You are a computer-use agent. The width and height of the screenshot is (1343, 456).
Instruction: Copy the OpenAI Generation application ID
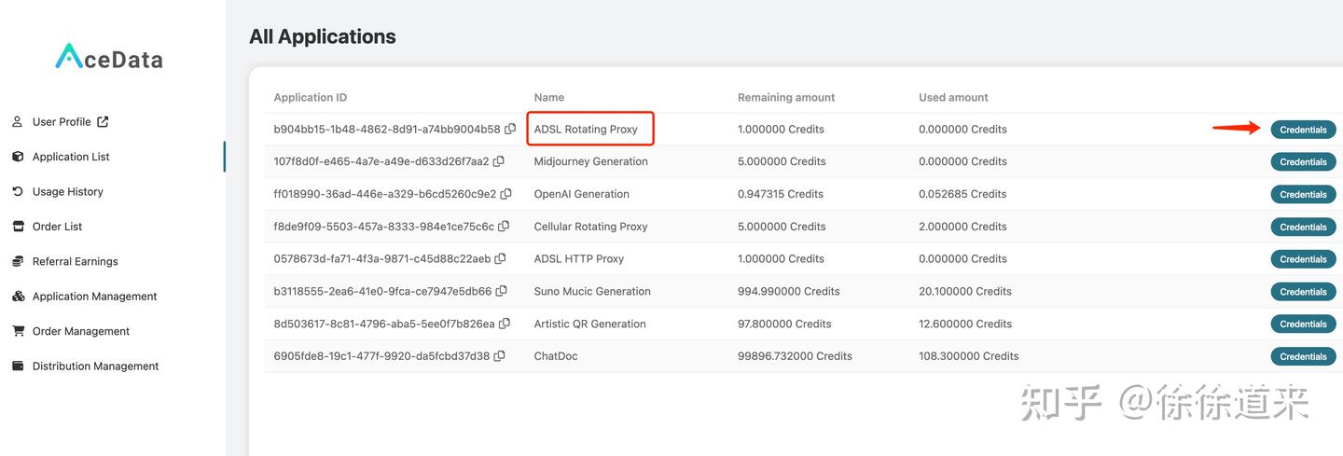(x=506, y=194)
